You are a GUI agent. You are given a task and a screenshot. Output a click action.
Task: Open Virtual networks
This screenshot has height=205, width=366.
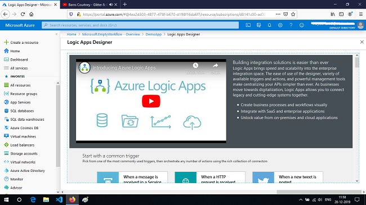[x=20, y=162]
